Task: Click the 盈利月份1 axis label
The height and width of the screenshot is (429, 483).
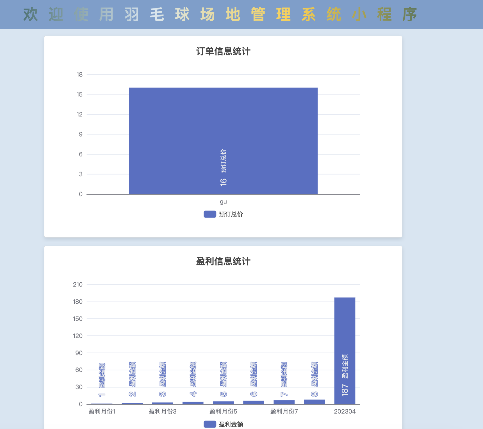Action: (102, 411)
